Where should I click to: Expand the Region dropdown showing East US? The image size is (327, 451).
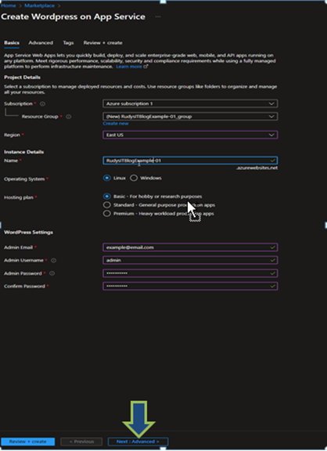190,135
